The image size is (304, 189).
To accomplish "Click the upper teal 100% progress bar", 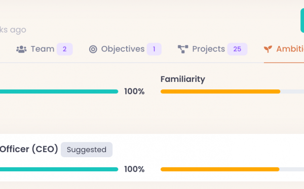I will [59, 91].
